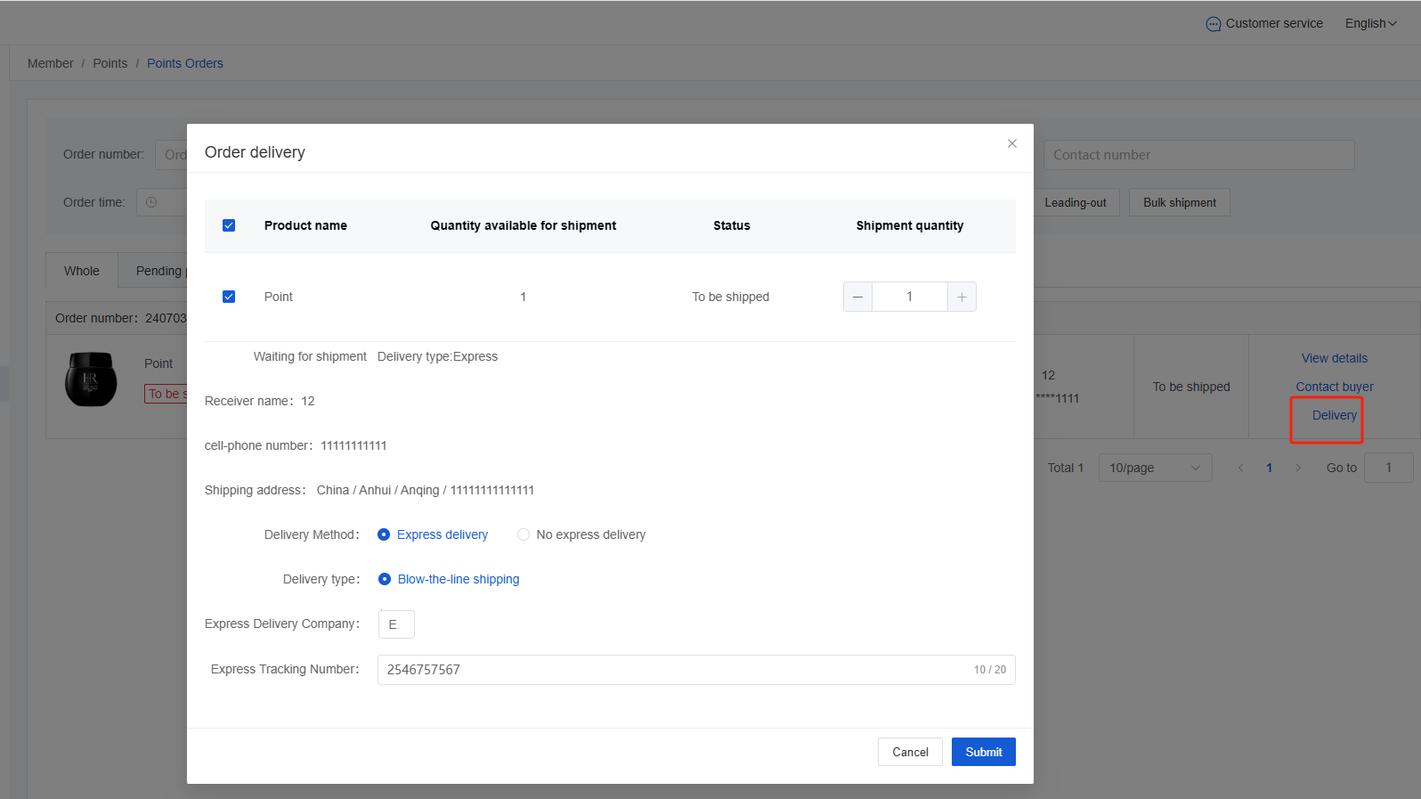Close the Order delivery dialog
Viewport: 1421px width, 799px height.
click(1011, 143)
